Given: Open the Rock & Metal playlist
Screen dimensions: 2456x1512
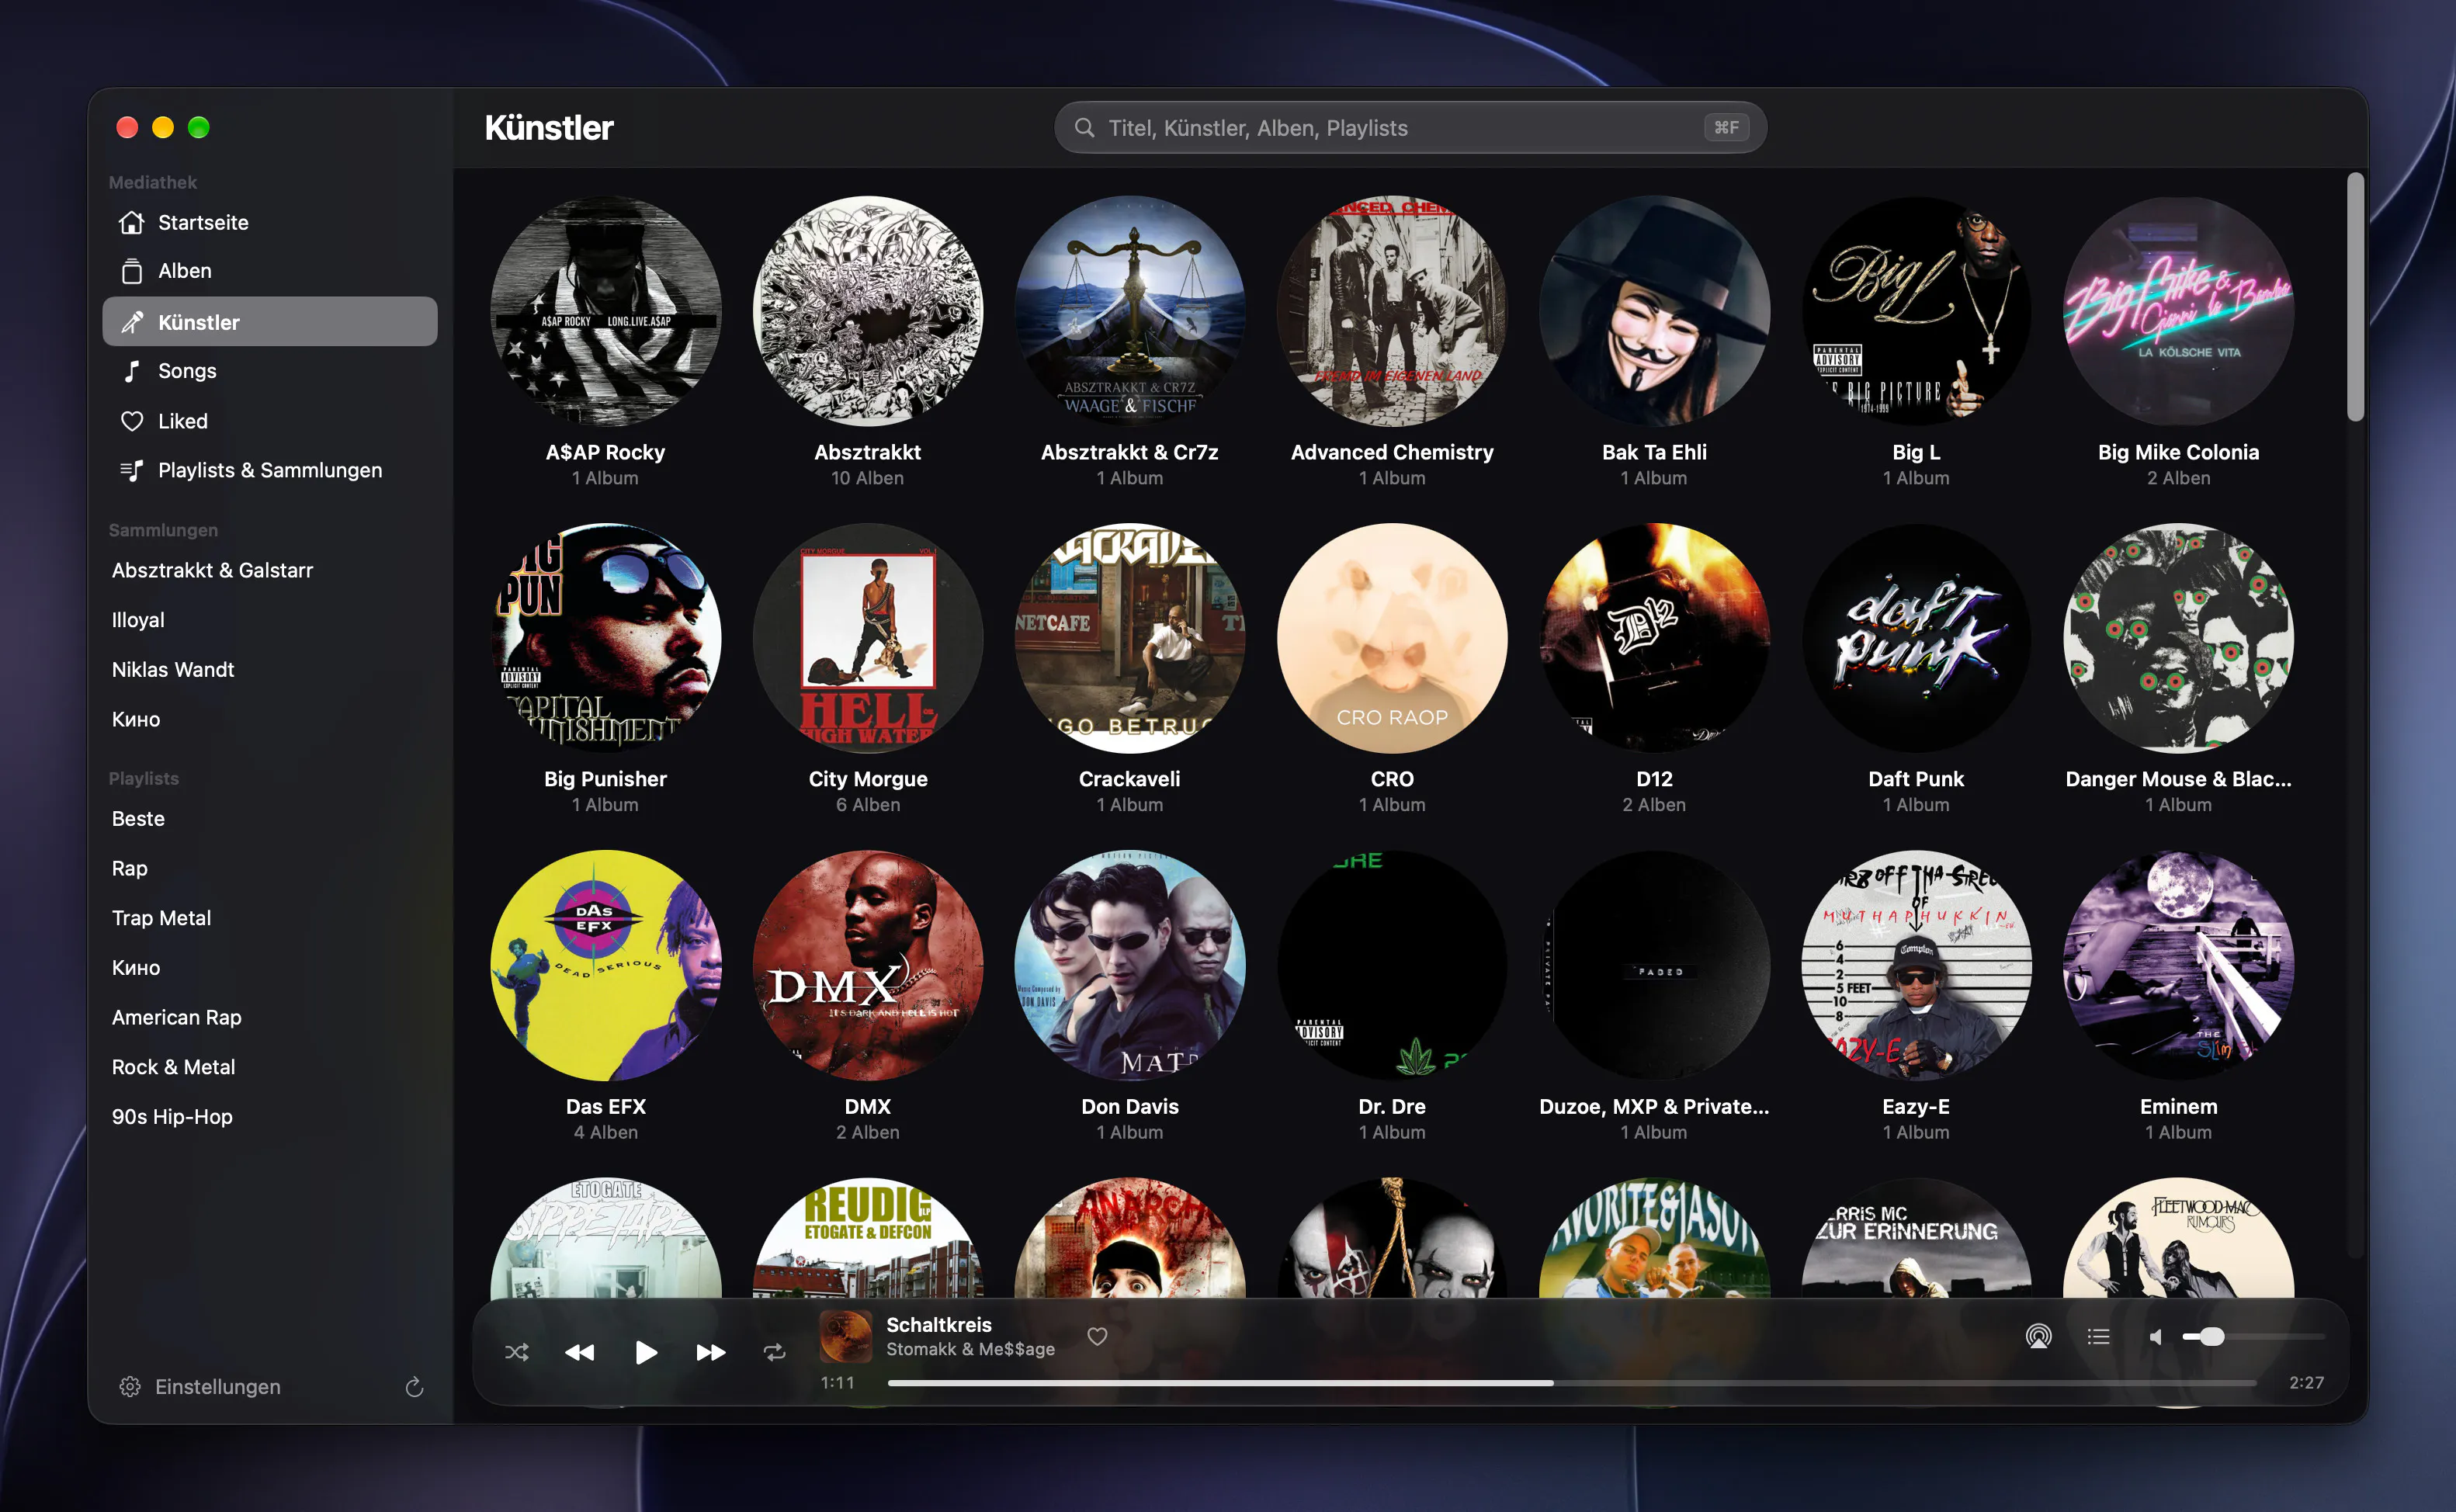Looking at the screenshot, I should pos(173,1067).
